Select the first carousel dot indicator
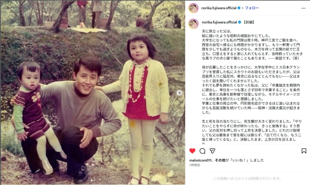310x185 pixels. click(91, 180)
